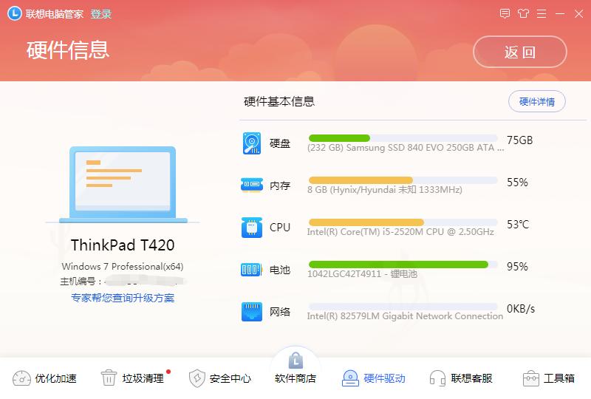The width and height of the screenshot is (591, 399).
Task: Click the shield icon for 安全中心
Action: [197, 378]
